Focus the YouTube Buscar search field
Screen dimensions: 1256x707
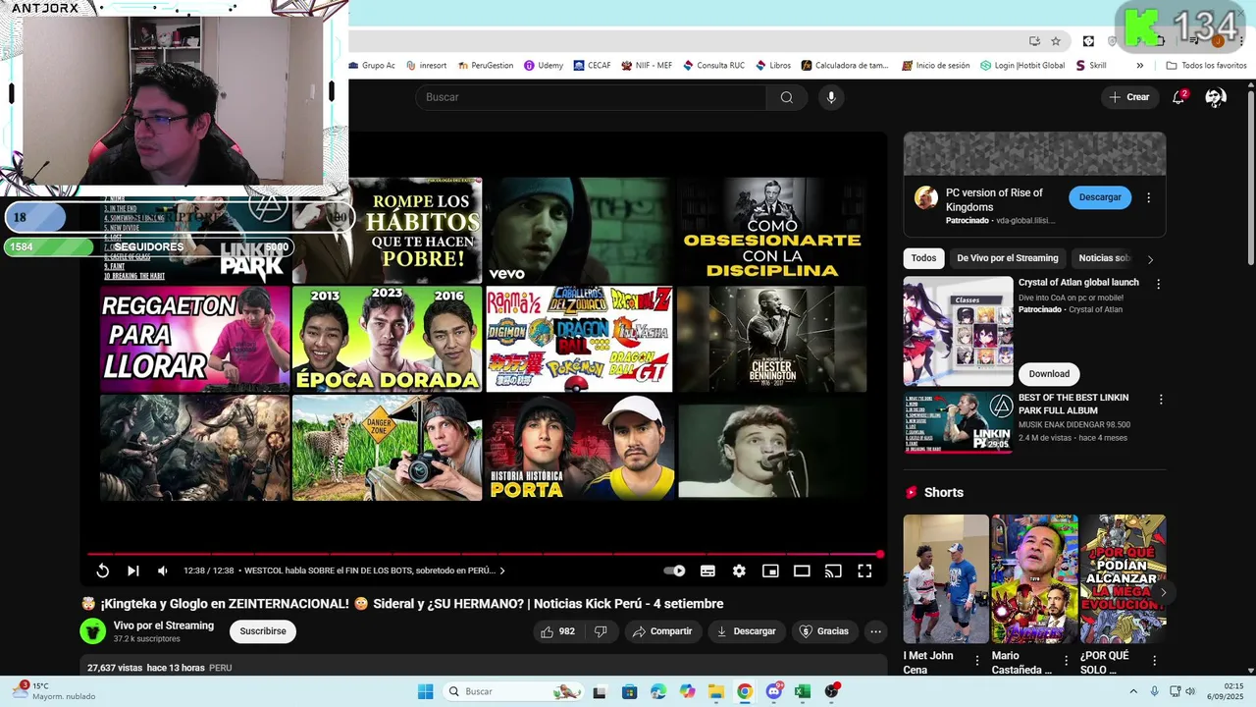(591, 97)
